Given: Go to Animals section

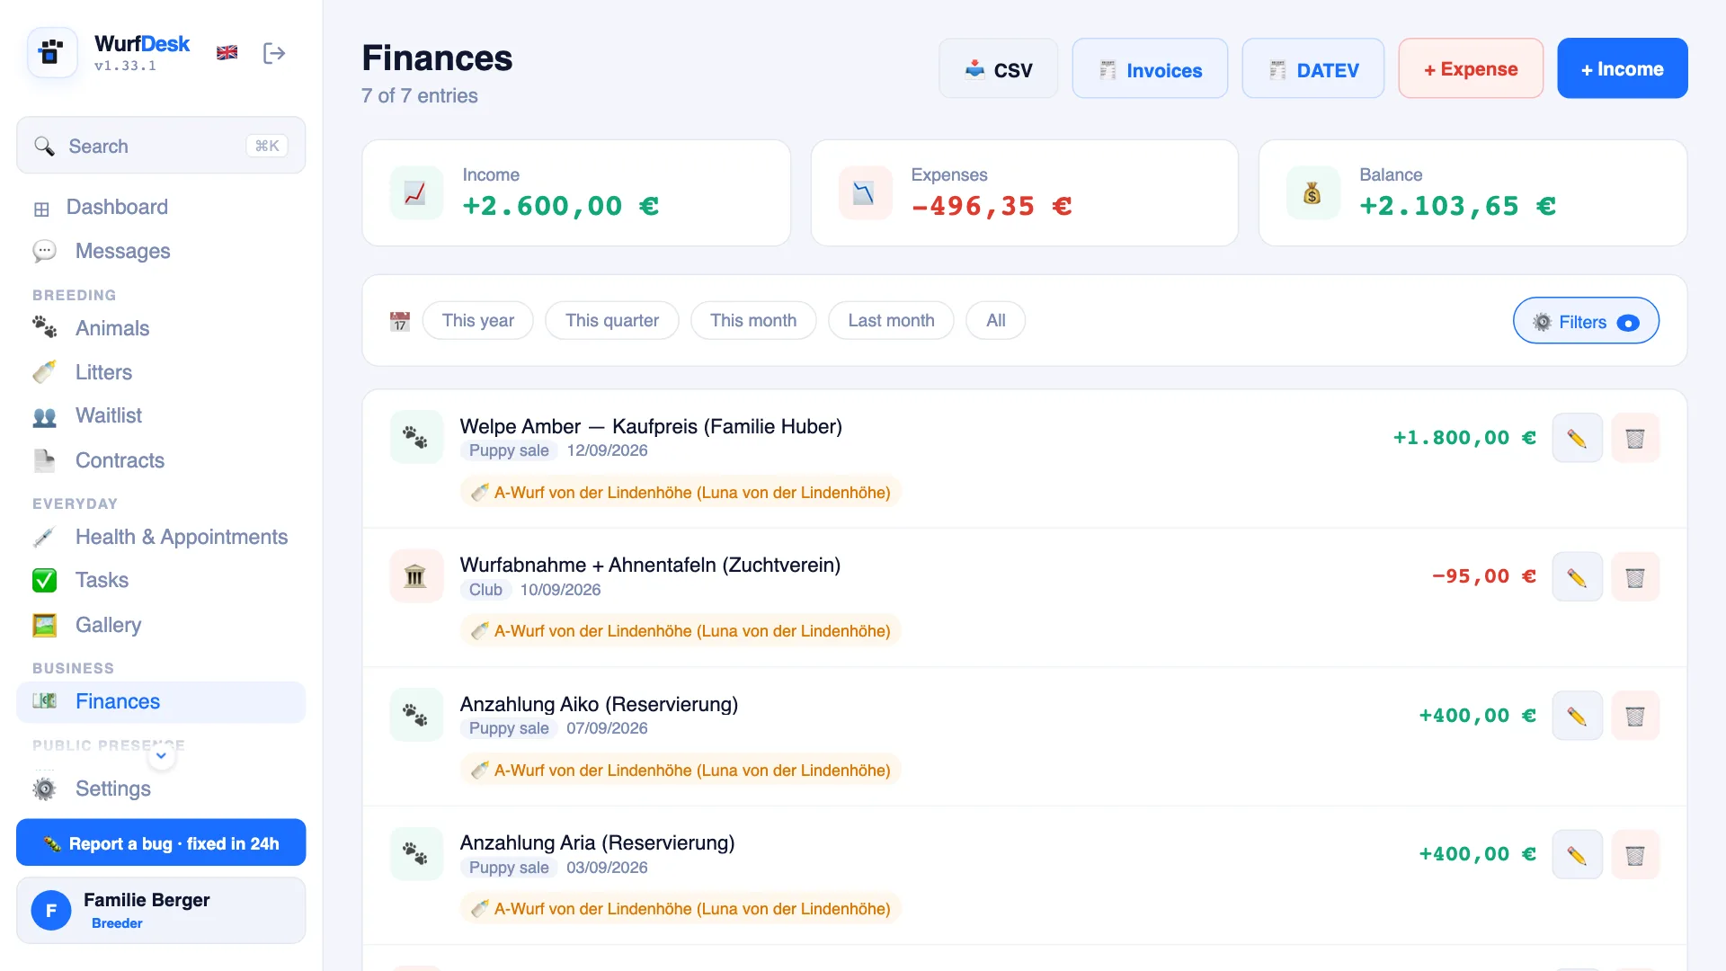Looking at the screenshot, I should (161, 328).
